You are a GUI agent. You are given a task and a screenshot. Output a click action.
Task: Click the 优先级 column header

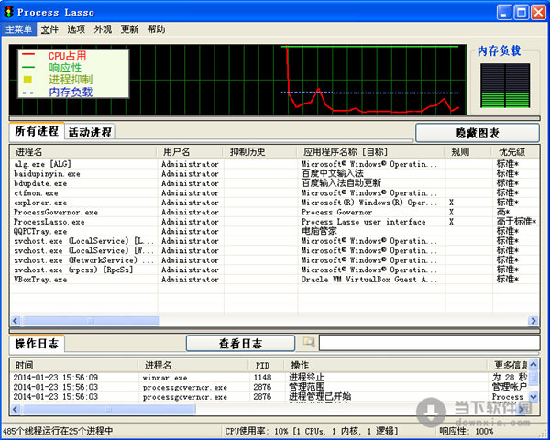(515, 152)
